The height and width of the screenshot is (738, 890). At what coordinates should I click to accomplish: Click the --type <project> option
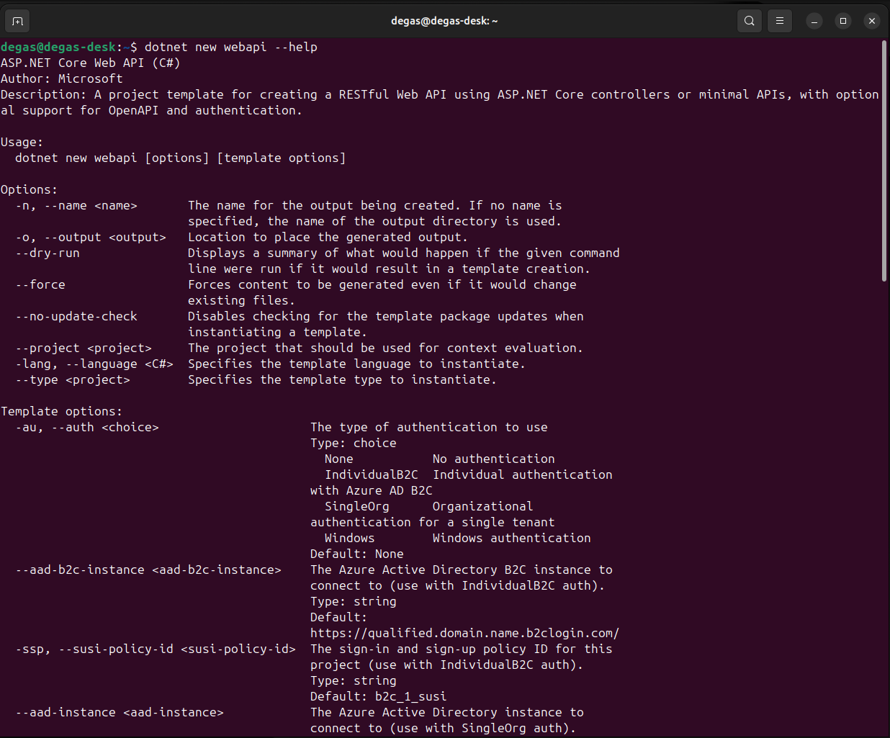coord(73,379)
